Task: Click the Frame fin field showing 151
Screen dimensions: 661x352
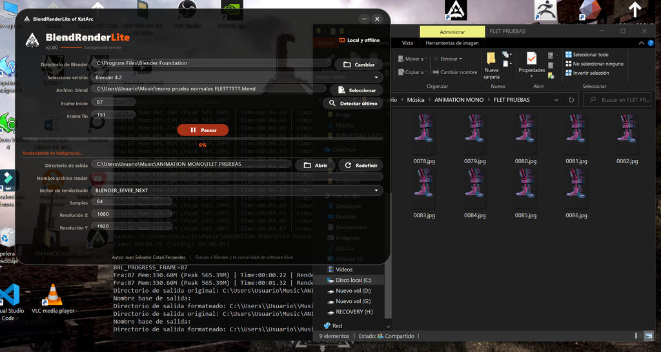Action: tap(113, 115)
